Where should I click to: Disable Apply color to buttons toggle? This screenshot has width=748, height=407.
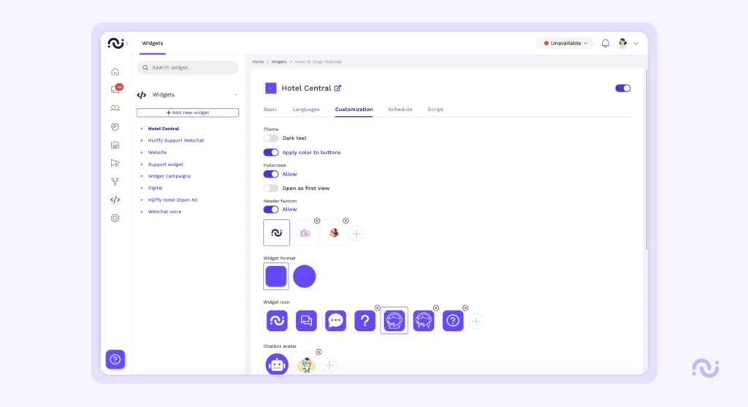271,153
